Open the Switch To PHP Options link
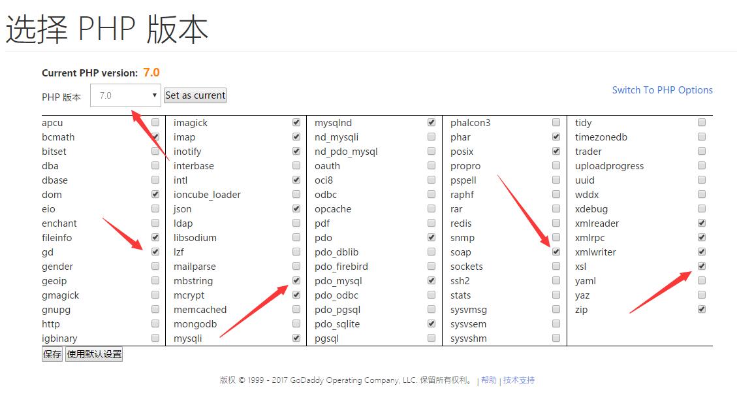The image size is (737, 394). (x=663, y=90)
